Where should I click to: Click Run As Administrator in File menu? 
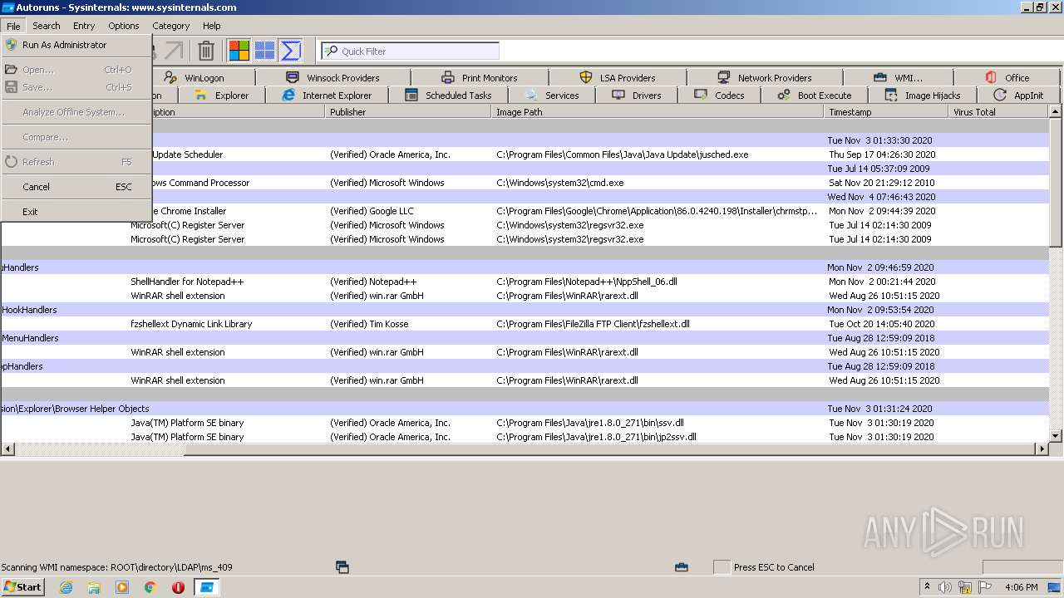pyautogui.click(x=76, y=45)
